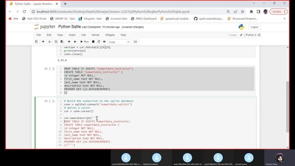The width and height of the screenshot is (295, 166).
Task: Open the Infogram -Yash bookmark
Action: [x=90, y=18]
